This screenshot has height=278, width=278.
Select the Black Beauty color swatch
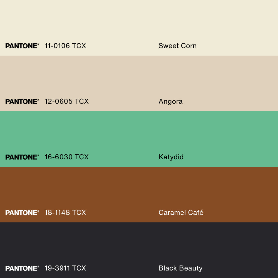139,250
